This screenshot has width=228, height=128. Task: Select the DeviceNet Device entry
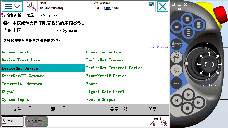tap(43, 68)
